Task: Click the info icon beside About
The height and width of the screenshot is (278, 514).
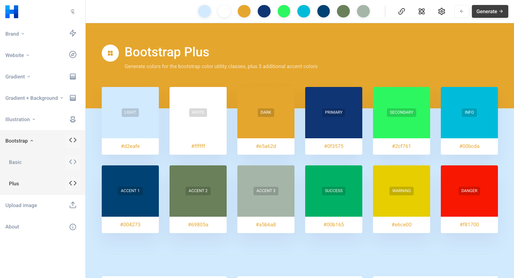Action: [x=73, y=227]
